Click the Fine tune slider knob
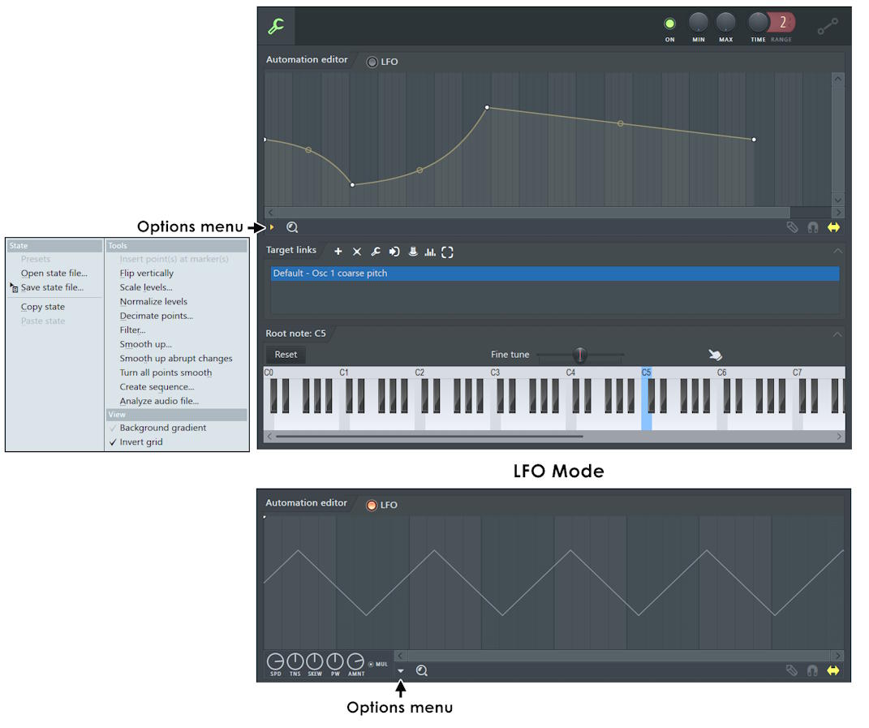The height and width of the screenshot is (728, 869). [579, 355]
